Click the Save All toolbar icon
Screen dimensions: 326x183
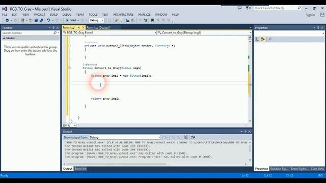pyautogui.click(x=41, y=20)
